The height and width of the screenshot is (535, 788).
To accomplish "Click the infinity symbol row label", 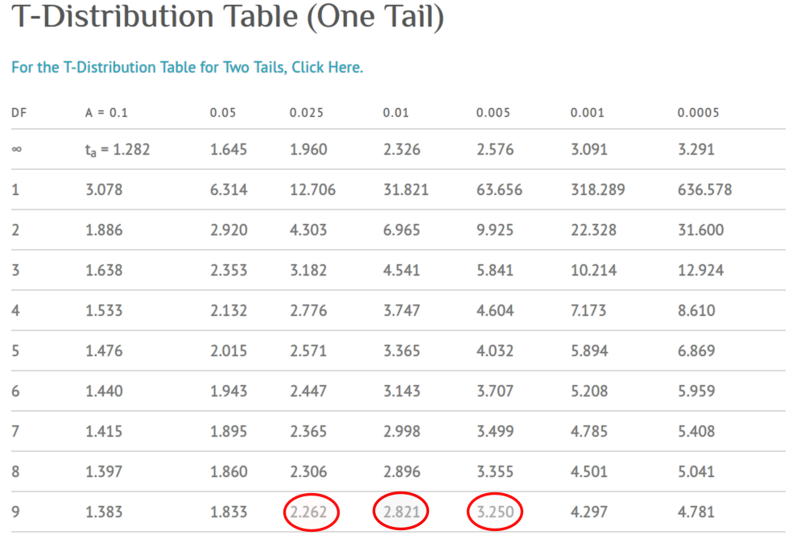I will coord(16,150).
